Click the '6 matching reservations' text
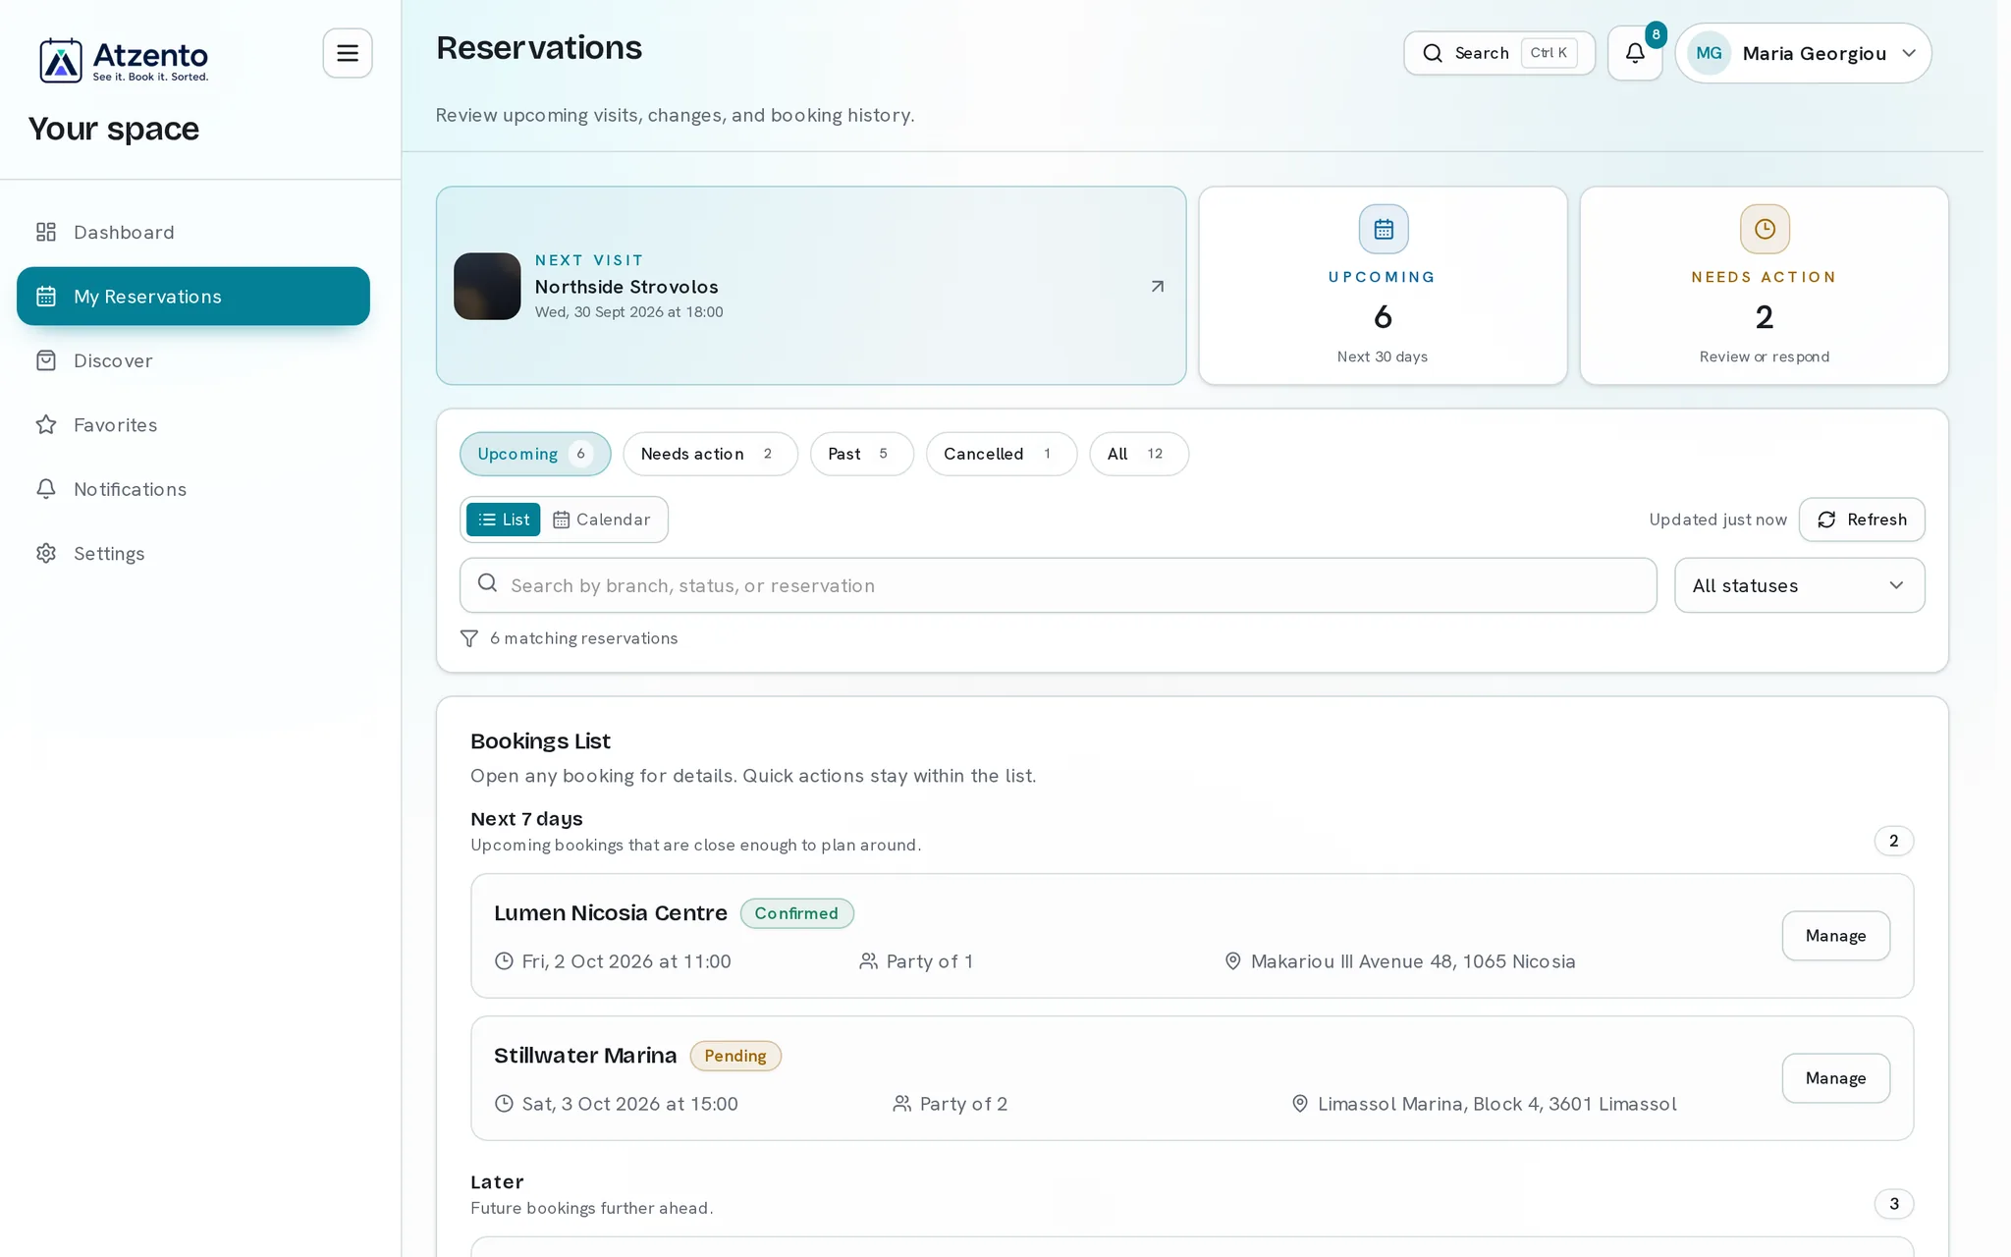Screen dimensions: 2011x1257 584,638
